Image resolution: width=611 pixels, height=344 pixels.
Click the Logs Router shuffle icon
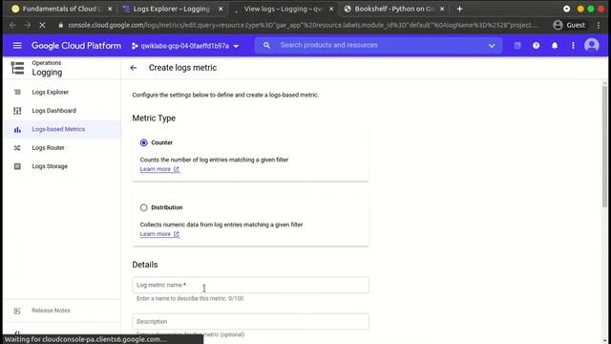[x=17, y=148]
